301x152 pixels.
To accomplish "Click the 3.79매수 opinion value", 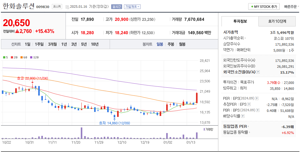I will pyautogui.click(x=273, y=83).
